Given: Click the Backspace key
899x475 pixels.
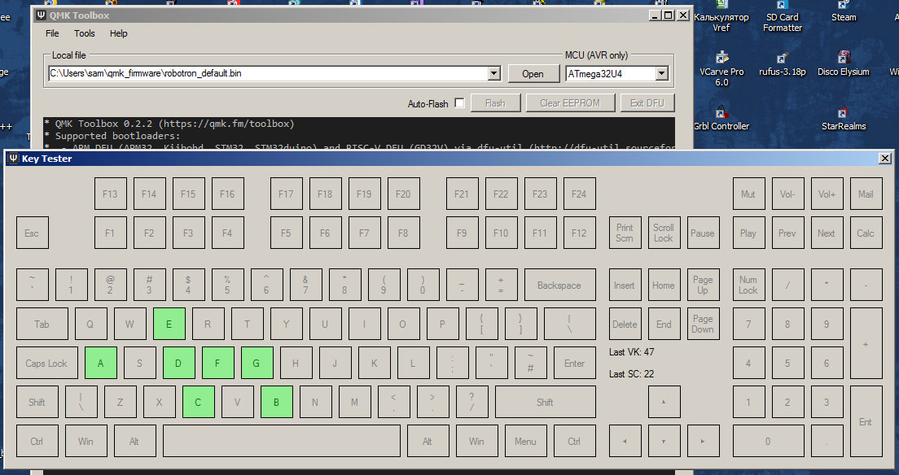Looking at the screenshot, I should click(x=559, y=285).
